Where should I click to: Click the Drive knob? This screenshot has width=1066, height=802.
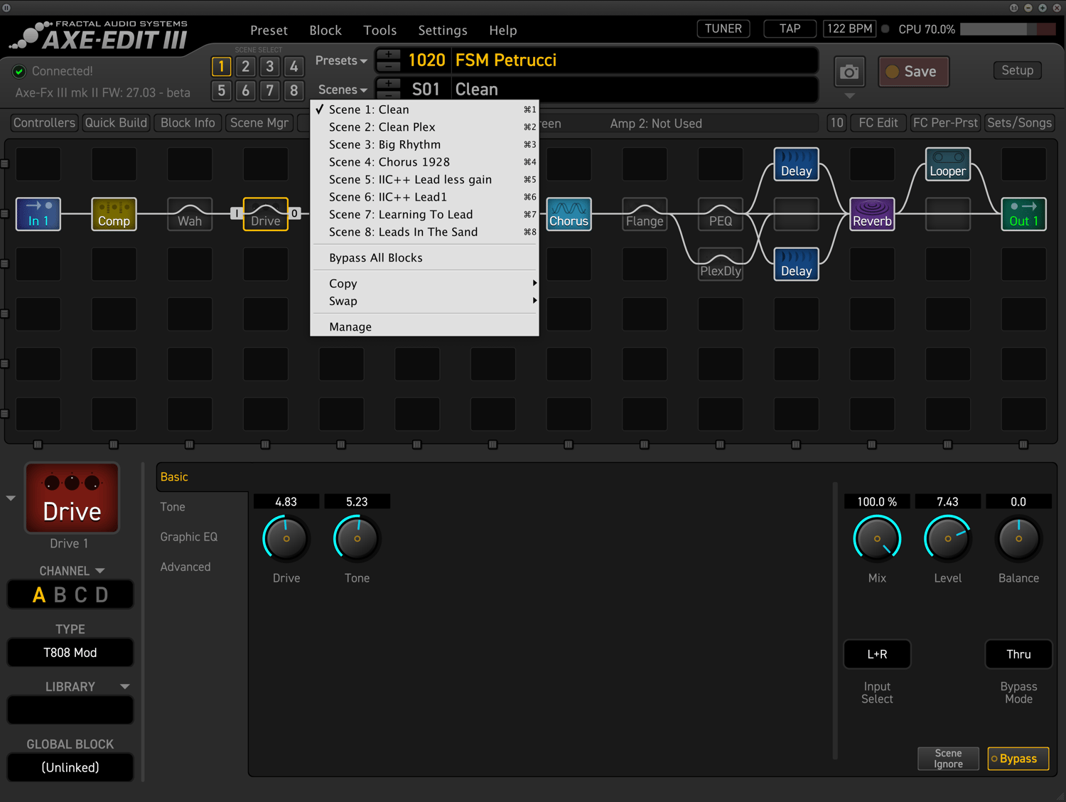tap(286, 538)
